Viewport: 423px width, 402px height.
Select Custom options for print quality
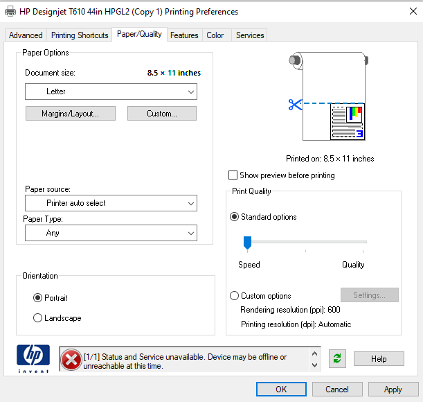click(235, 296)
